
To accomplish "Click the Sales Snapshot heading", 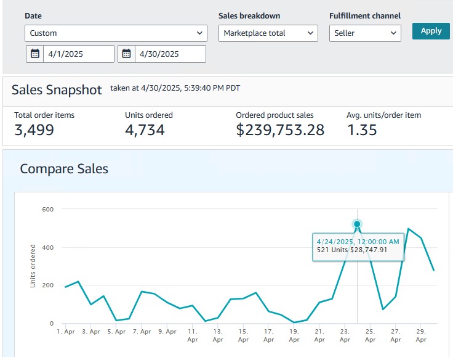I will tap(57, 89).
